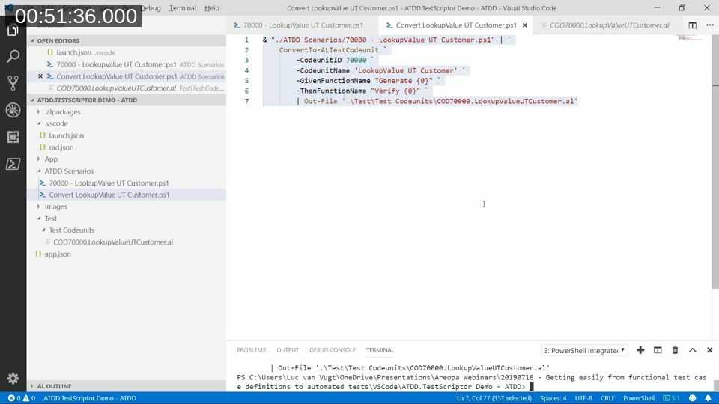Open the Search view in activity bar

point(13,56)
